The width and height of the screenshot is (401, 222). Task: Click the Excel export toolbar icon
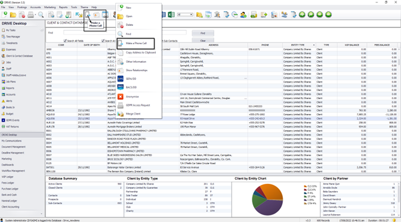[x=171, y=14]
